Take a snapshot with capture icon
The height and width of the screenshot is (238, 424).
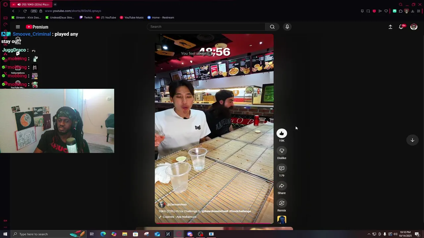pyautogui.click(x=368, y=11)
